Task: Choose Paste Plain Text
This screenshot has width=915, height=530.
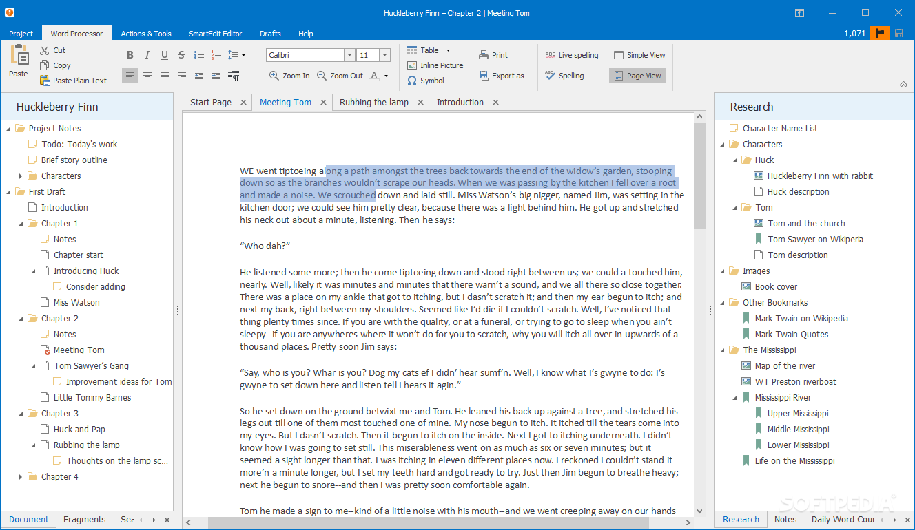Action: tap(73, 81)
